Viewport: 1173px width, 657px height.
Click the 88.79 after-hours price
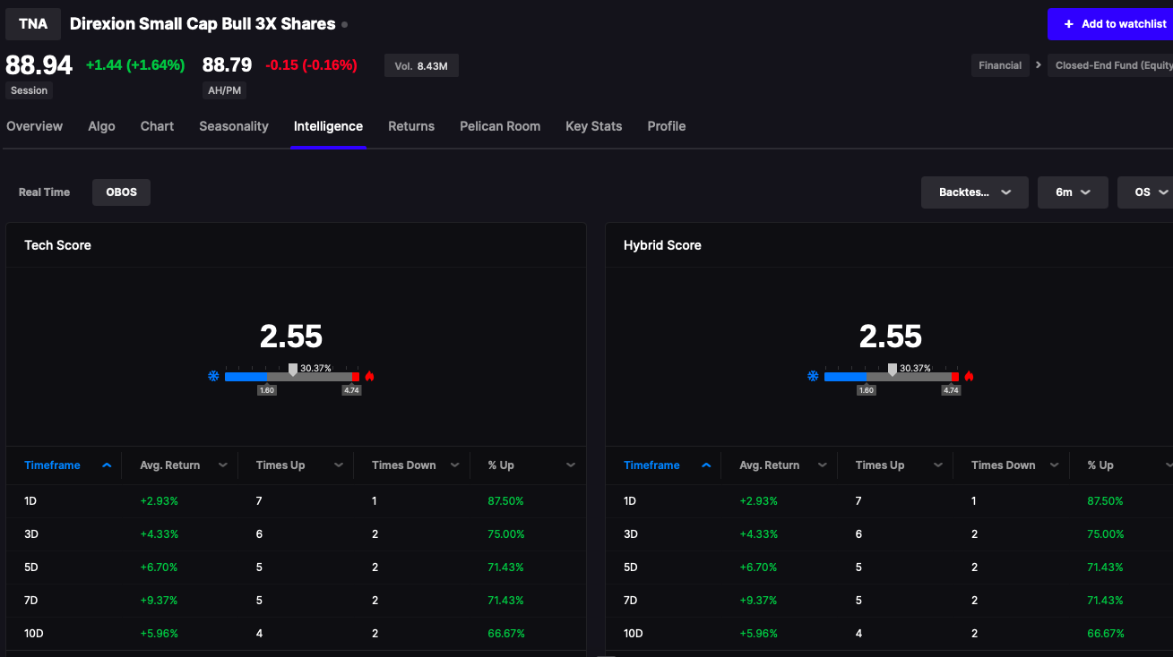pyautogui.click(x=227, y=65)
